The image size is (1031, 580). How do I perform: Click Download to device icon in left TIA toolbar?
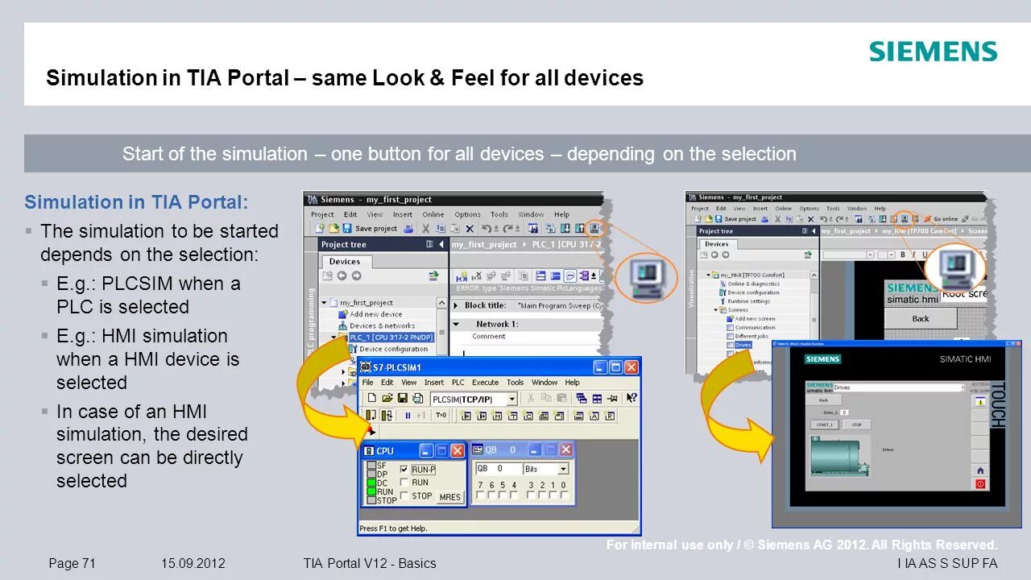click(x=565, y=228)
